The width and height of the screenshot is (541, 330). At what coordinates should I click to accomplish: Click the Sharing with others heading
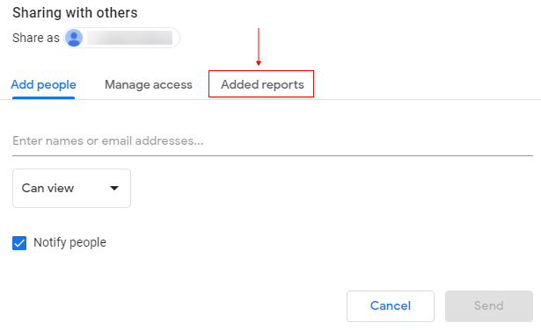[75, 13]
